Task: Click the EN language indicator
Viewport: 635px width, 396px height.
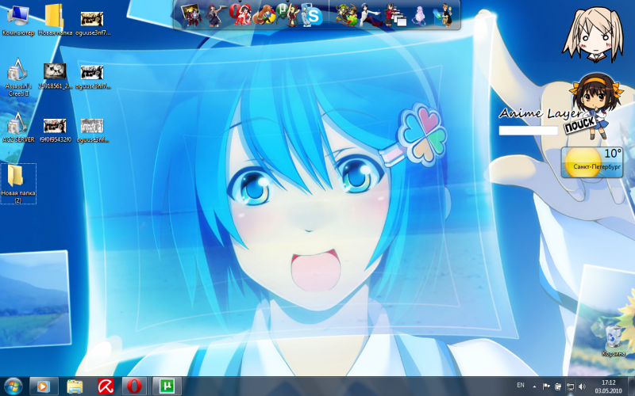Action: (521, 385)
